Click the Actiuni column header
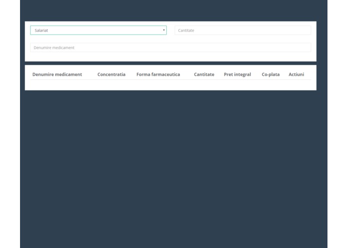Screen dimensions: 348x248 [x=296, y=74]
